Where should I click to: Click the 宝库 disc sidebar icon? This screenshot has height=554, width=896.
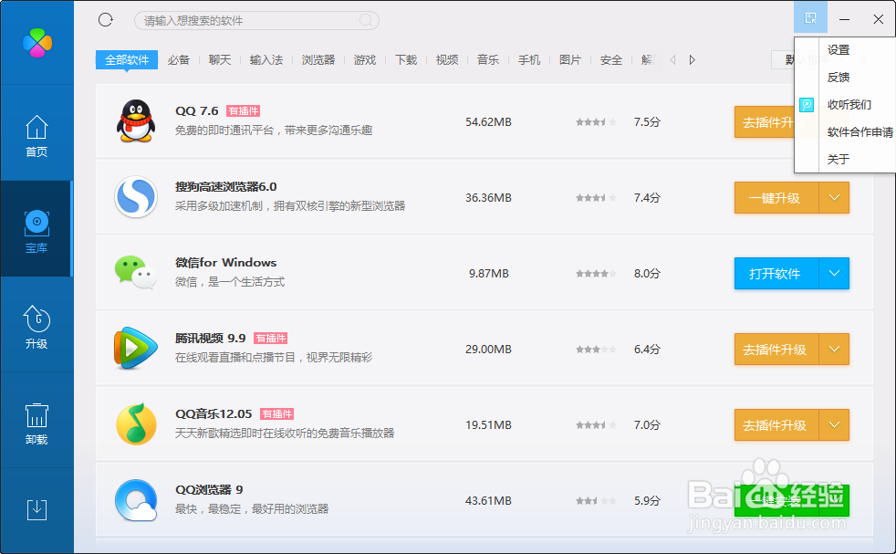36,222
